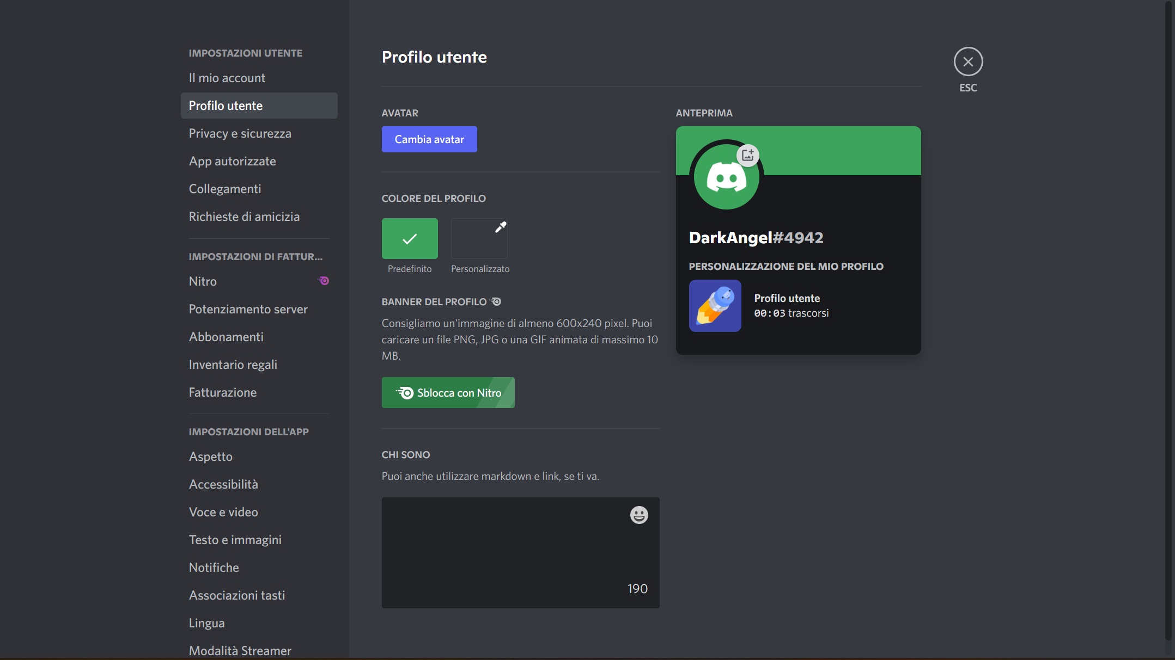
Task: Open Voce e video settings
Action: pyautogui.click(x=223, y=511)
